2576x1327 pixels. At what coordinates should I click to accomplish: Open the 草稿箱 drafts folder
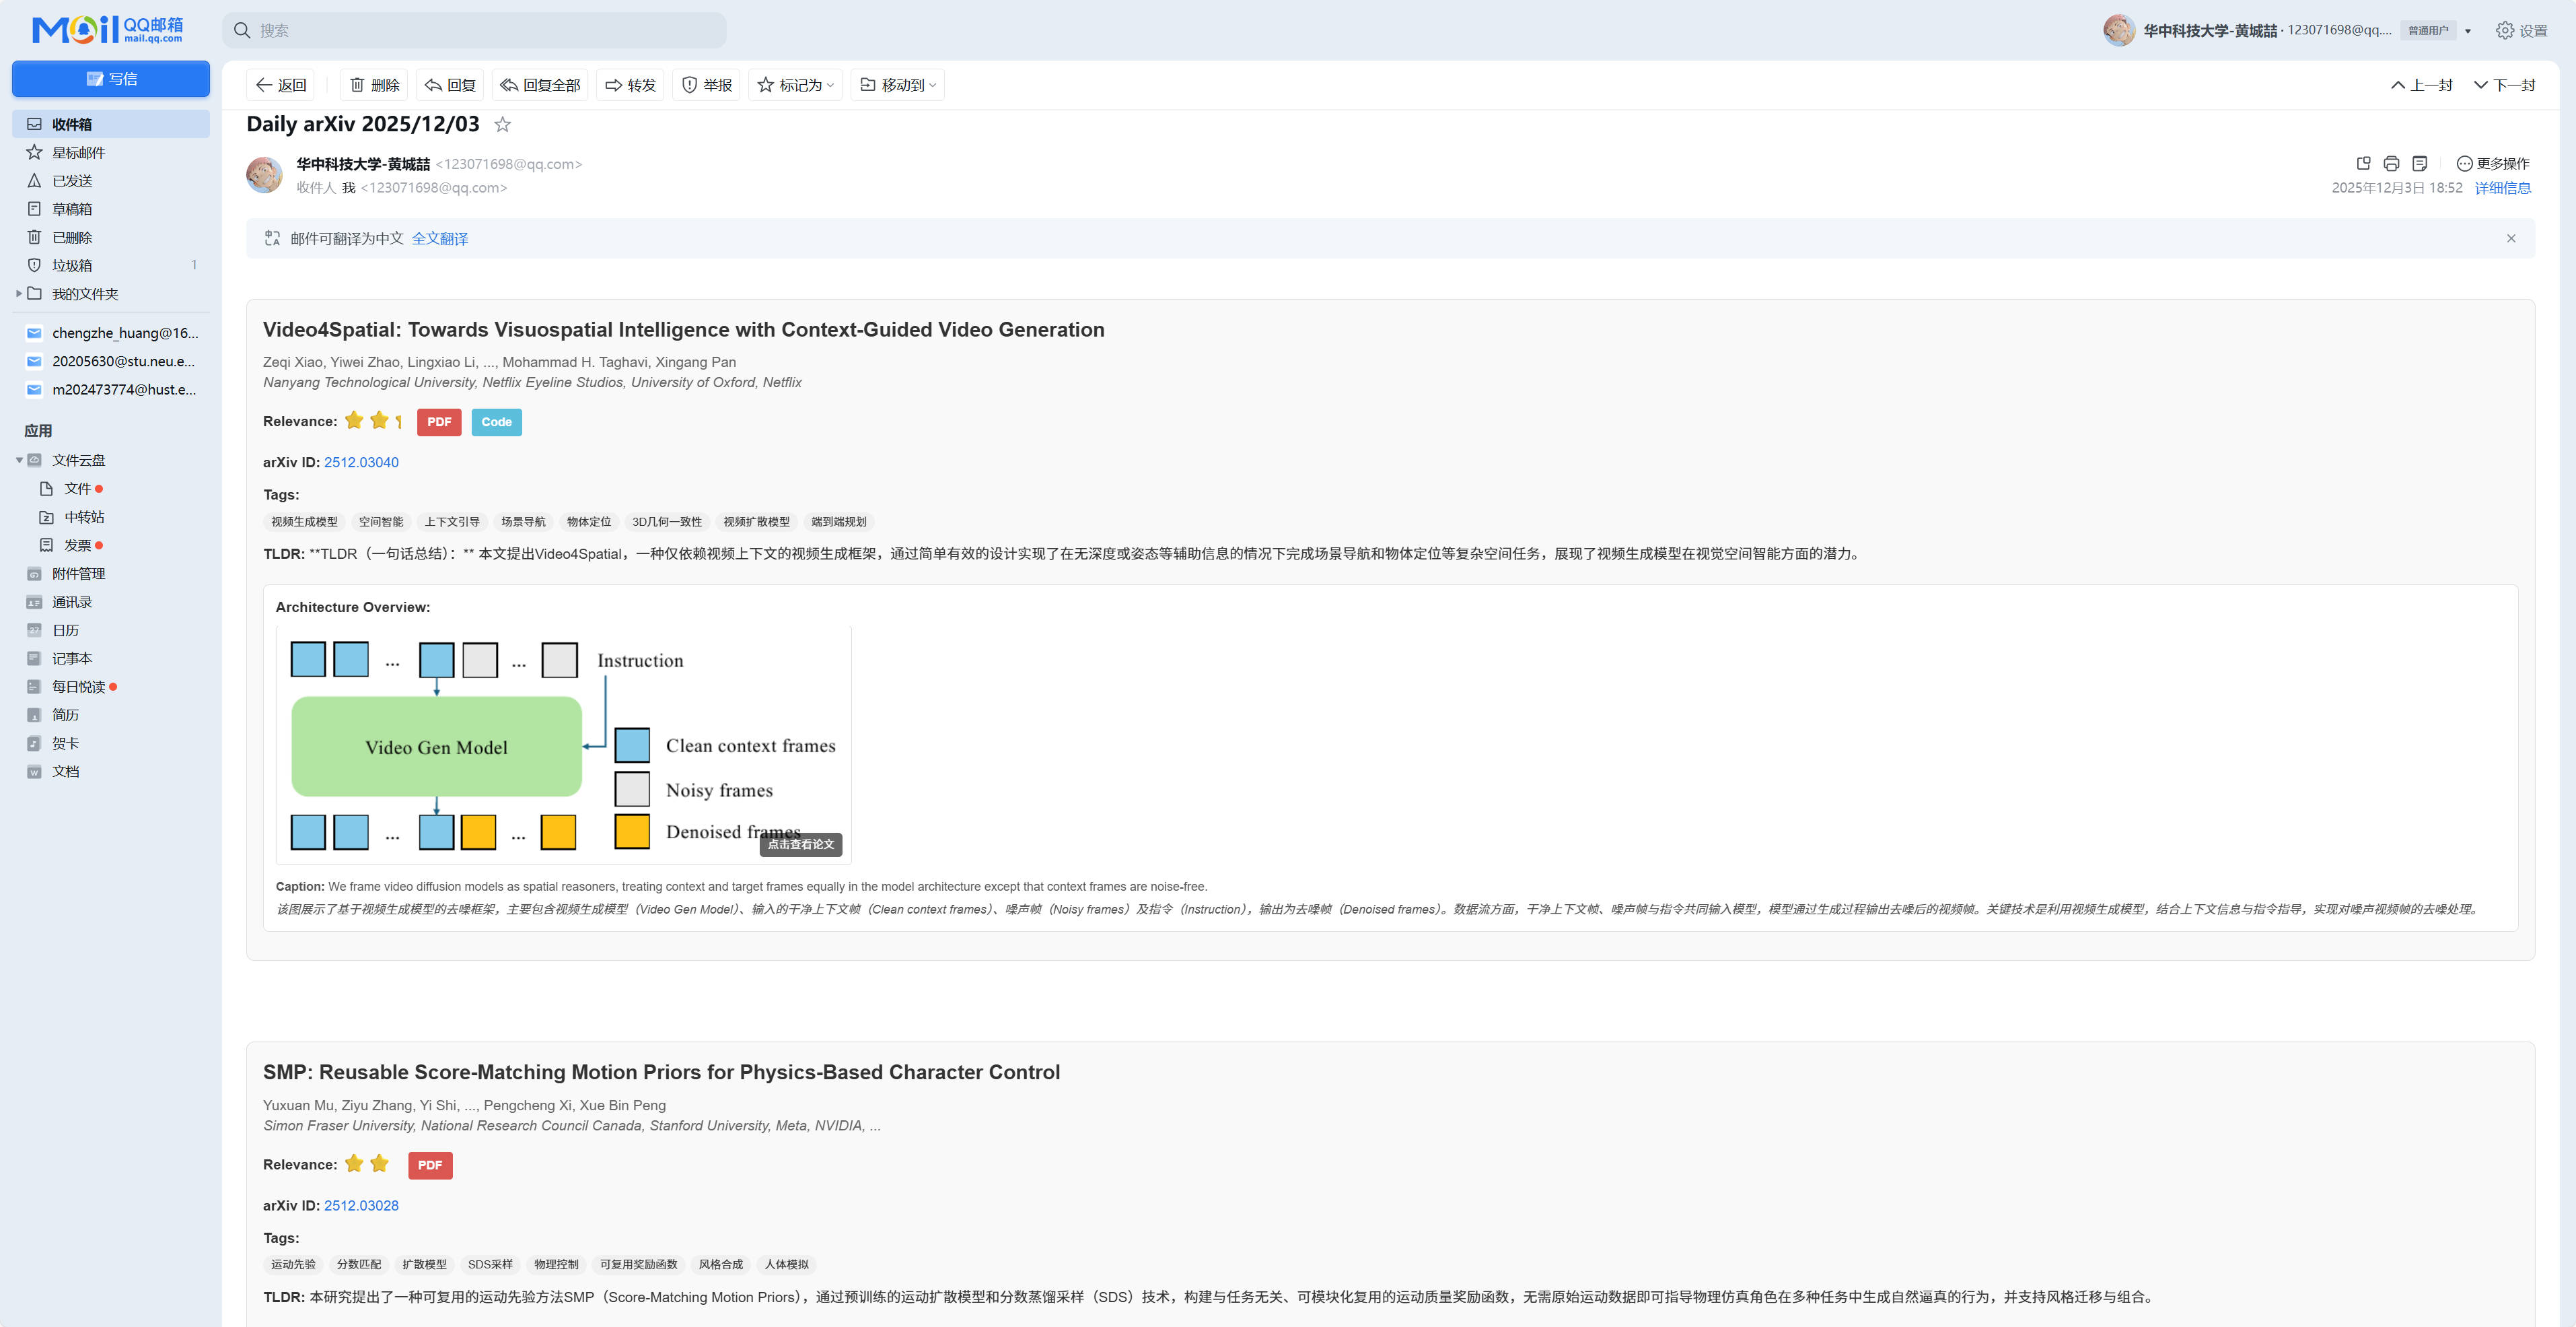coord(111,208)
